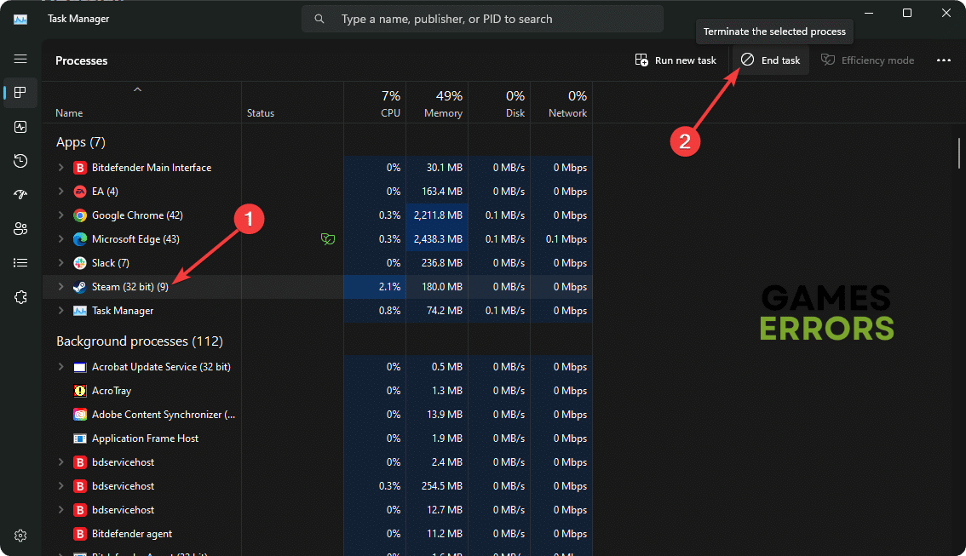Screen dimensions: 966x556
Task: Click End task button
Action: click(770, 60)
